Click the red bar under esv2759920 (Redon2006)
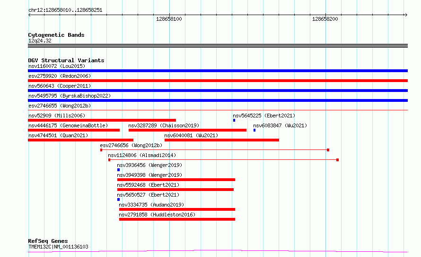This screenshot has height=257, width=421. point(218,81)
